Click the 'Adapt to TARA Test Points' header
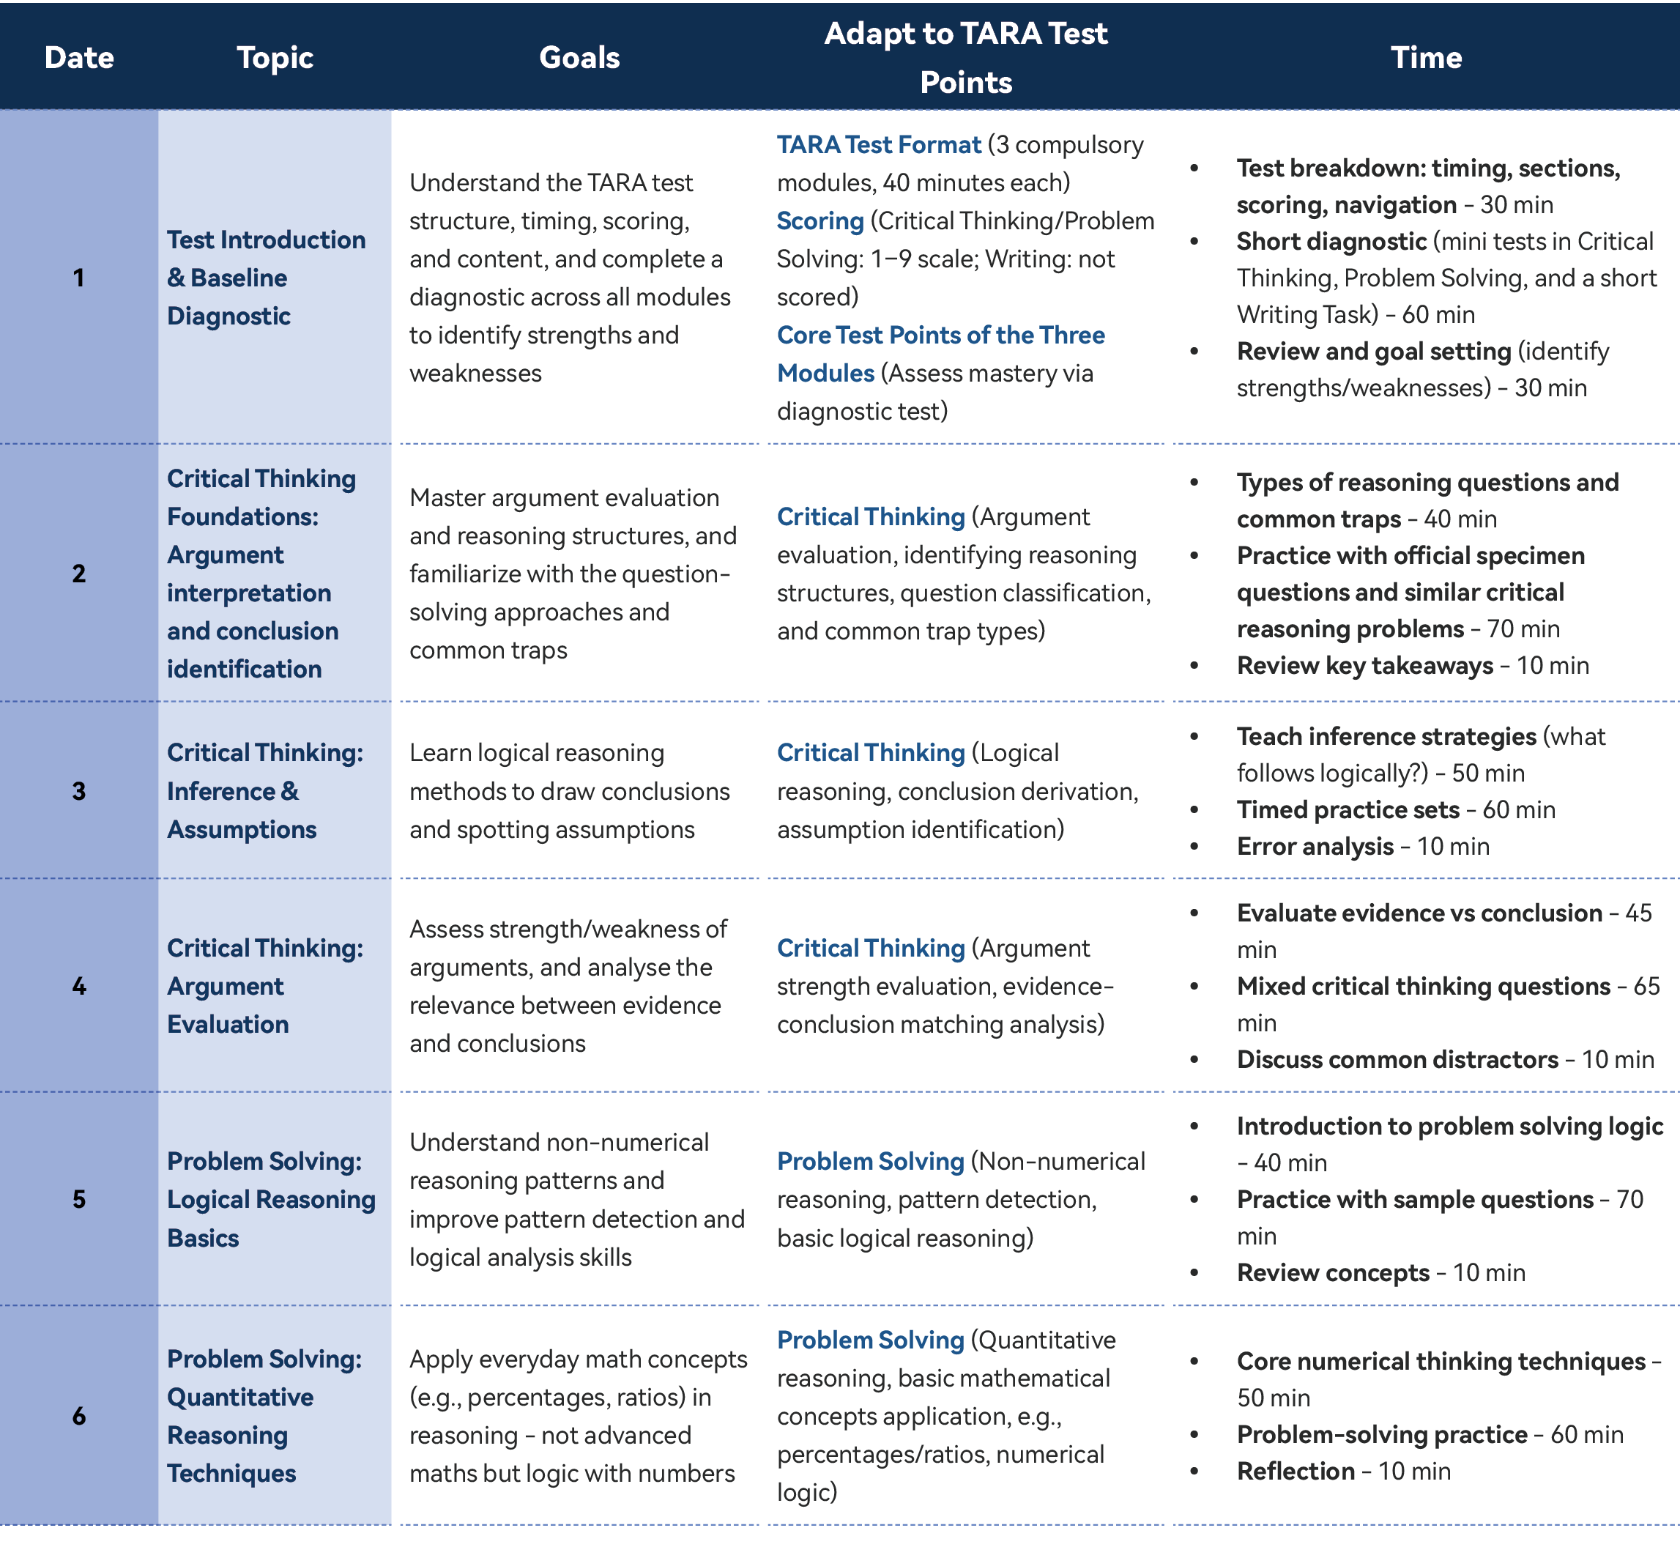1680x1547 pixels. pyautogui.click(x=965, y=58)
